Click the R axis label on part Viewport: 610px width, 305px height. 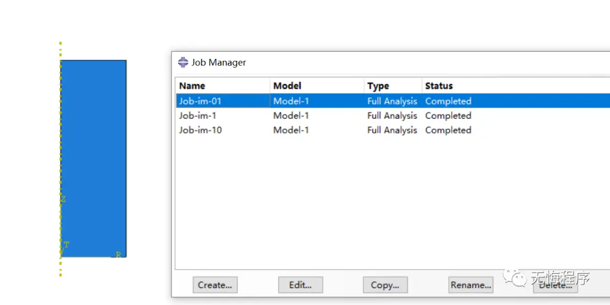coord(118,254)
